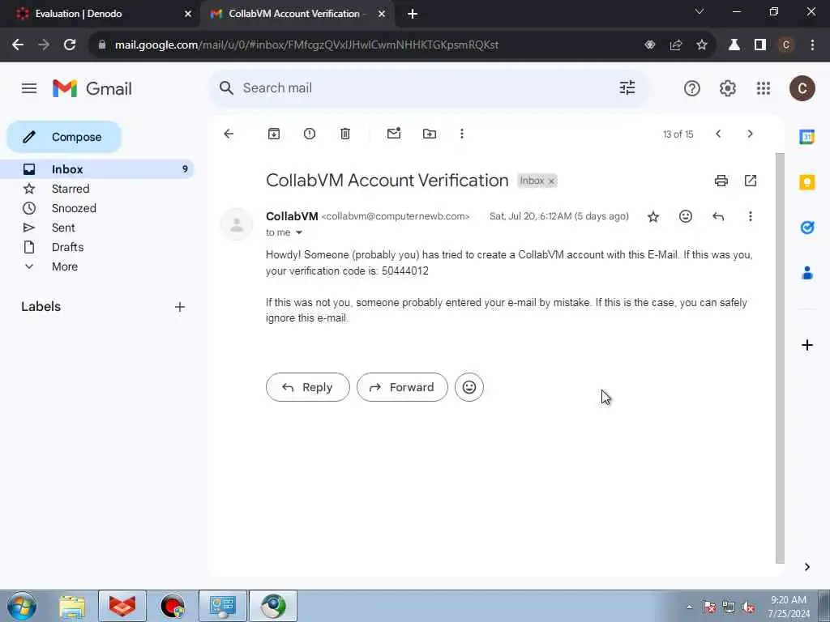Viewport: 830px width, 622px height.
Task: Get add-ons with side panel plus
Action: 806,345
